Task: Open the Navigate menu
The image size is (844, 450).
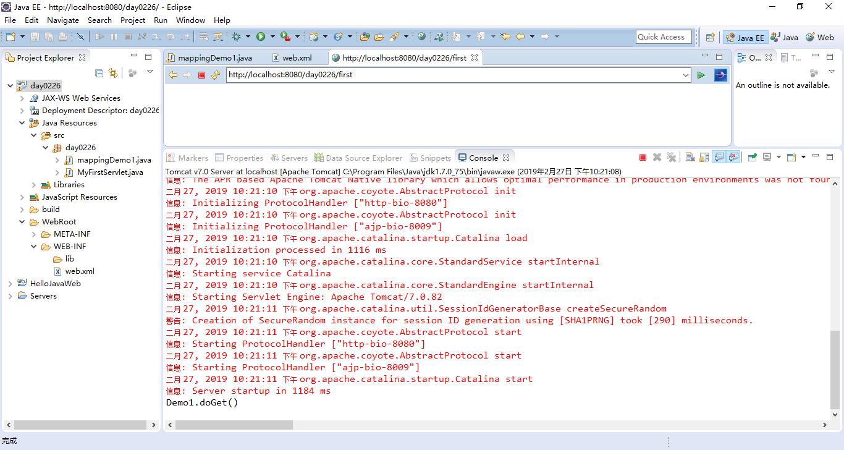Action: (63, 20)
